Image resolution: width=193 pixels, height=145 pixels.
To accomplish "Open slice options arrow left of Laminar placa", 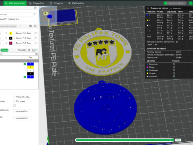I will pos(165,3).
